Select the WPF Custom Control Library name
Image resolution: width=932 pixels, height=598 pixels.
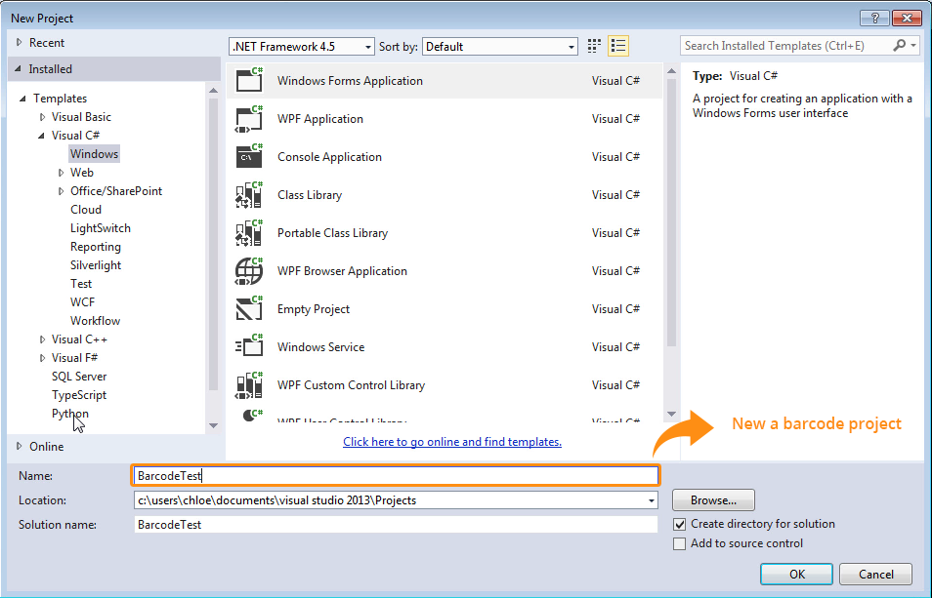coord(352,385)
